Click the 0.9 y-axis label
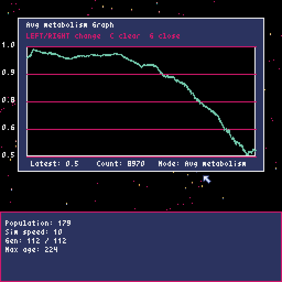282x282 pixels. click(x=8, y=72)
